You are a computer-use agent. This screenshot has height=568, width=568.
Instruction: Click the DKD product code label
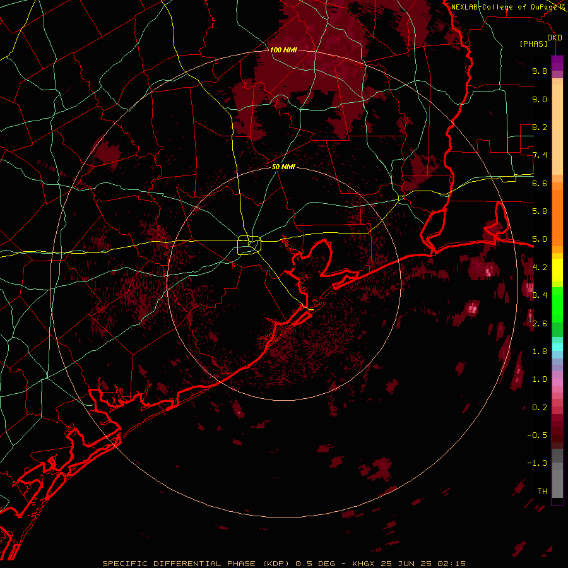click(555, 38)
